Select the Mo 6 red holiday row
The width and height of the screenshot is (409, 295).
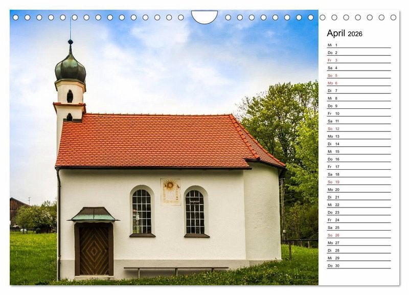point(358,83)
